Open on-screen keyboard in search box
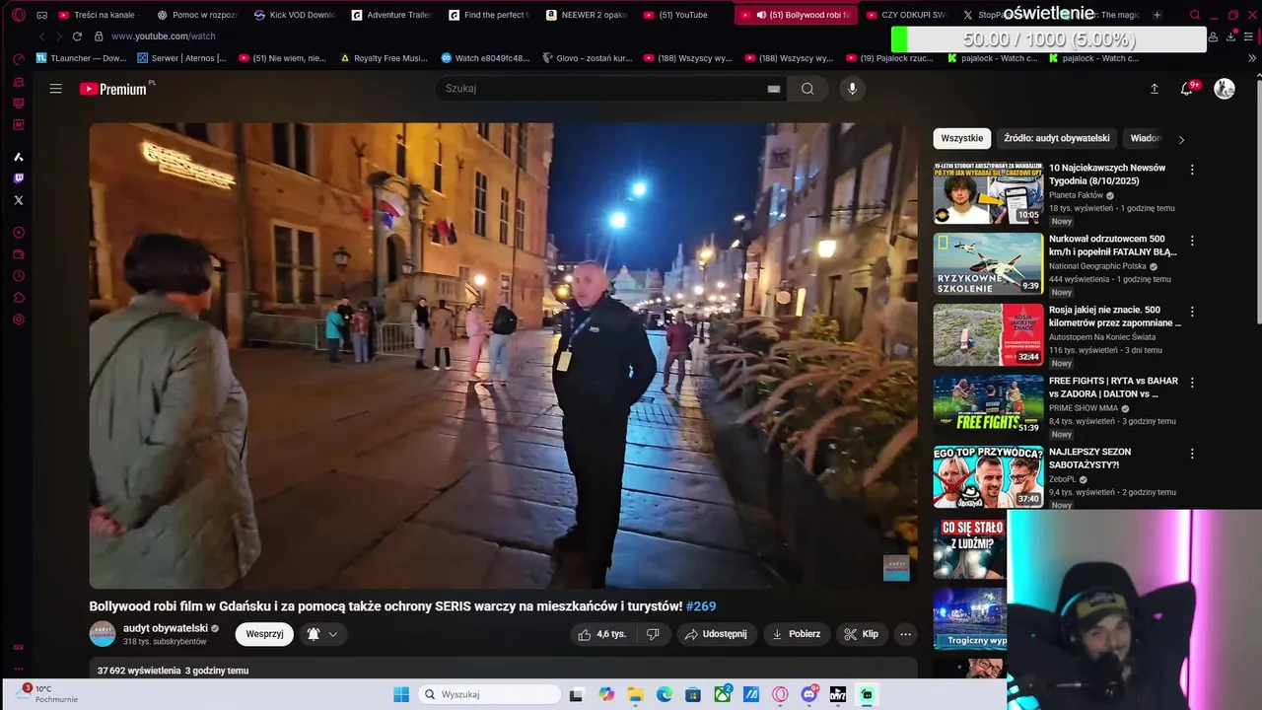 pyautogui.click(x=774, y=89)
